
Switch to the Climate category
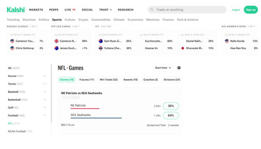point(119,20)
